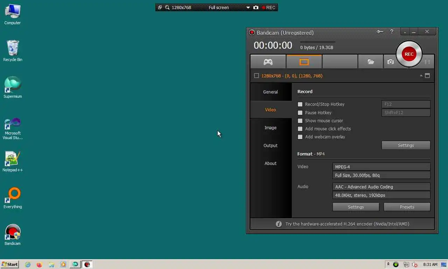Viewport: 448px width, 269px height.
Task: Click the '48.0KHz, stereo, 192kbps' field
Action: tap(381, 195)
